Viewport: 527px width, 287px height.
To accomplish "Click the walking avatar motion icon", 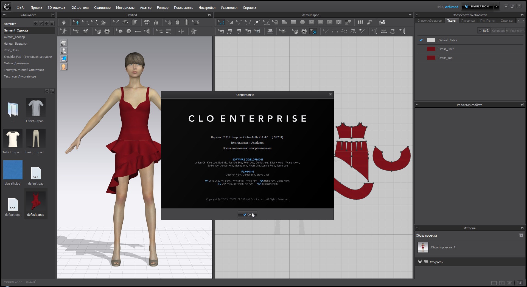I will 64,31.
